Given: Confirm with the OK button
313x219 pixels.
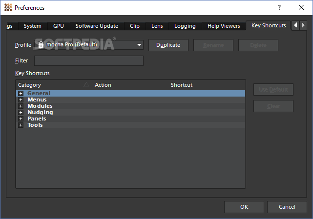Looking at the screenshot, I should coord(244,207).
